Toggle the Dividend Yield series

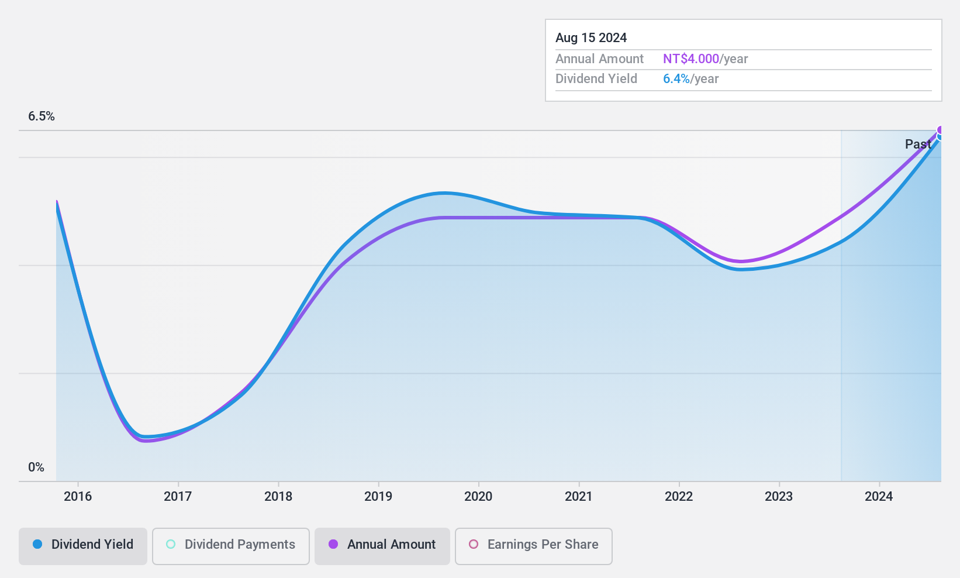(83, 546)
